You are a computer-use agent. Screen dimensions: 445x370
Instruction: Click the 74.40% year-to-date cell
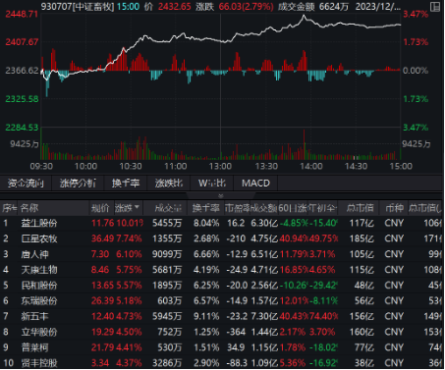[323, 316]
